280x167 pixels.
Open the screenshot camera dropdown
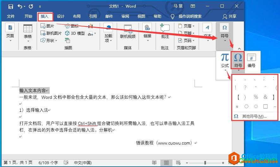click(92, 33)
